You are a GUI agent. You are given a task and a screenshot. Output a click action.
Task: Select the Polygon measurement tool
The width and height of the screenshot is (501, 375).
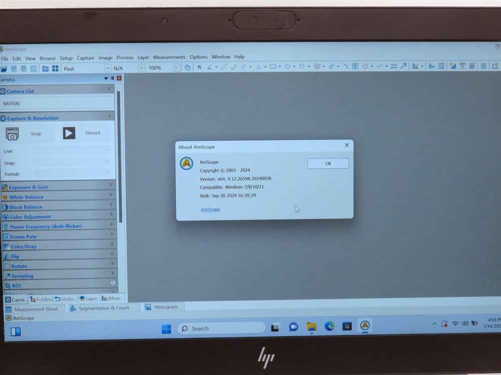[x=365, y=66]
